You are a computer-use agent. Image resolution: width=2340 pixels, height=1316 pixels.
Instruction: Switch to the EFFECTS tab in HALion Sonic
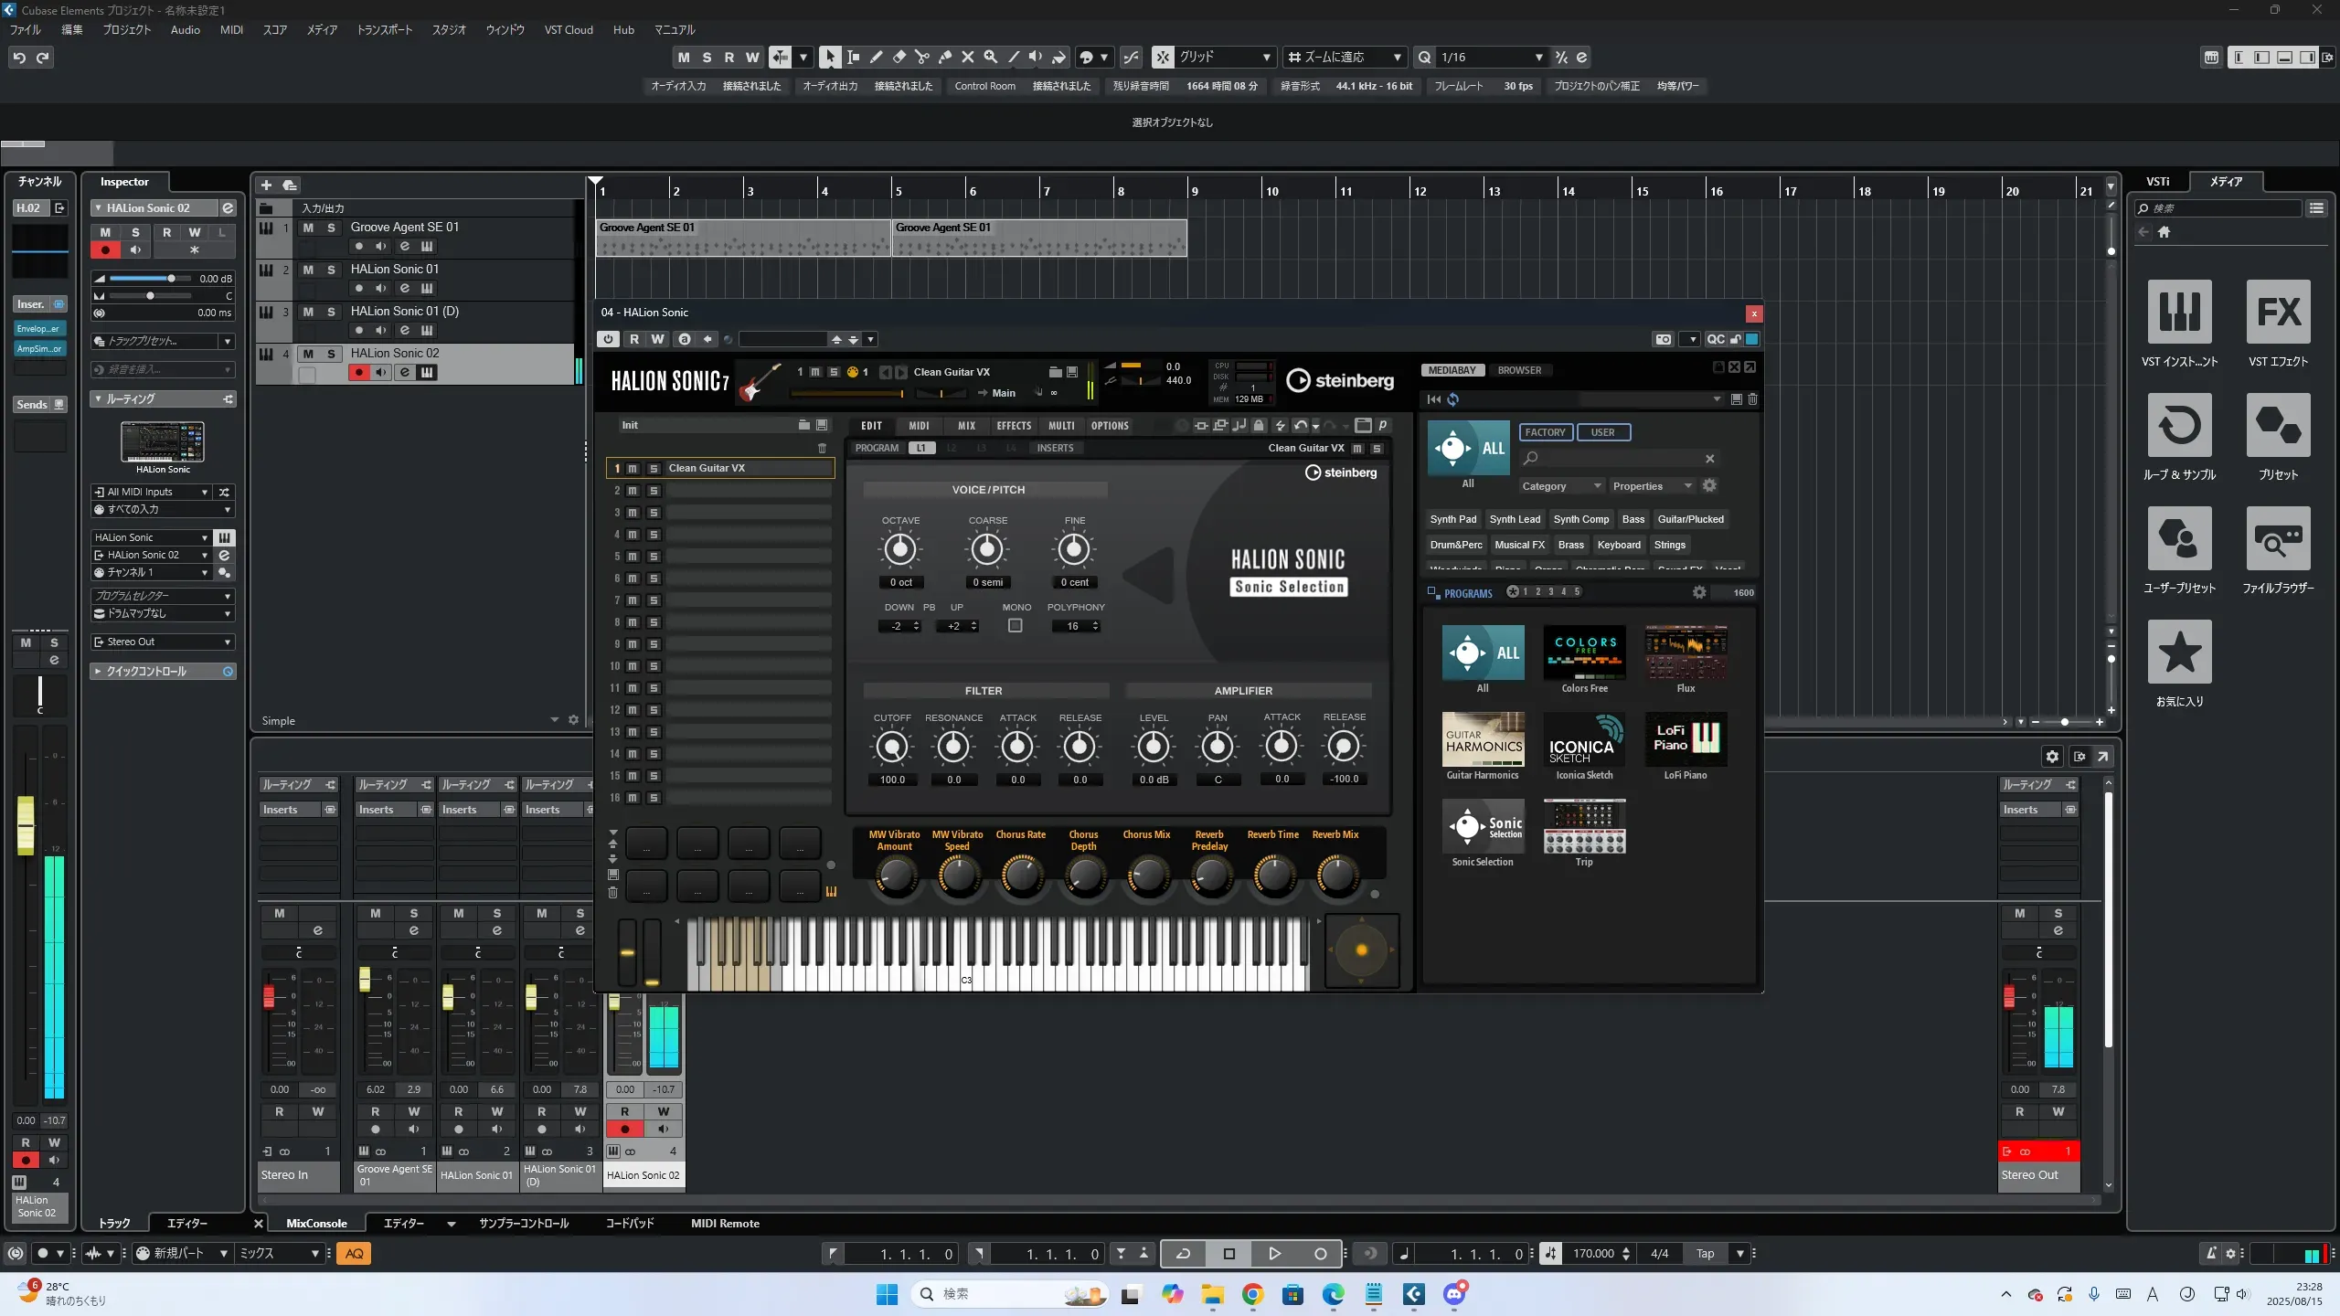point(1013,426)
